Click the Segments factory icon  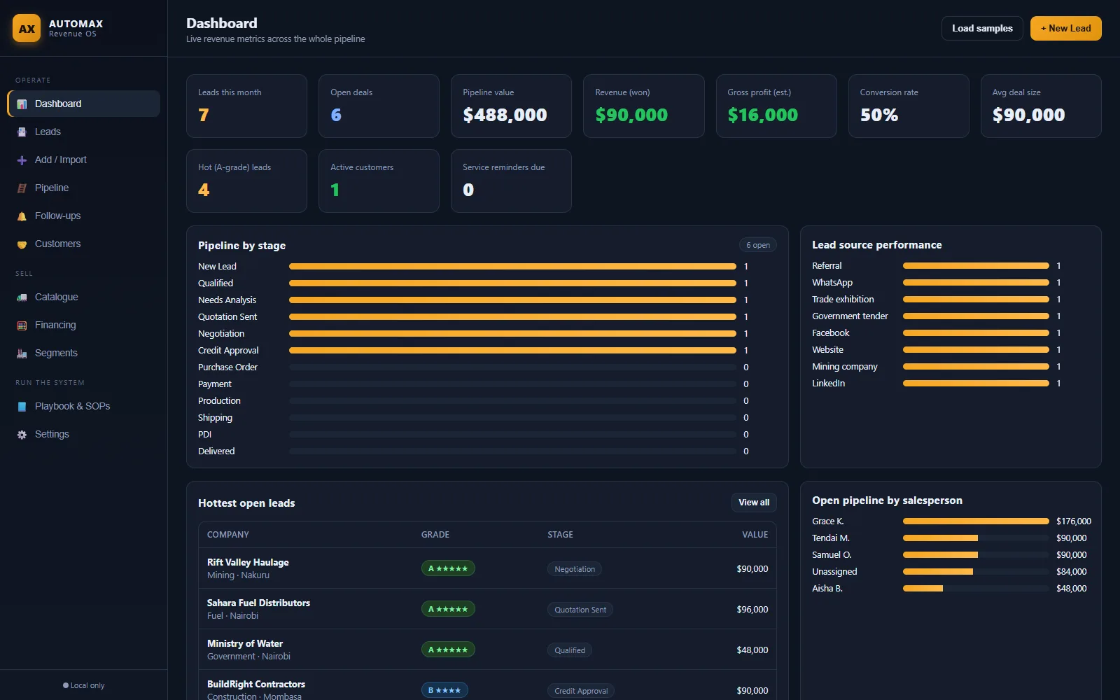pyautogui.click(x=22, y=353)
